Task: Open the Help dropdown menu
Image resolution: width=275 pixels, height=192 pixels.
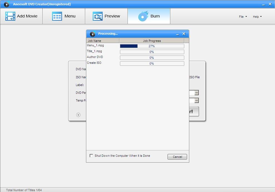Action: (257, 17)
